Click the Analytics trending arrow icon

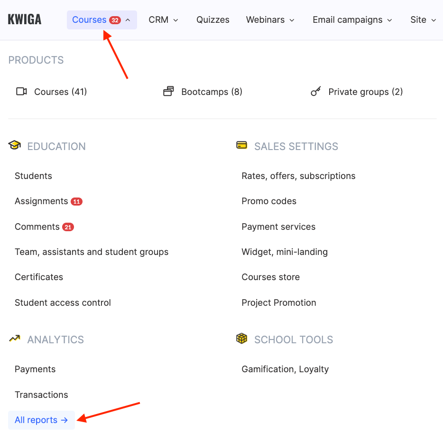point(15,339)
